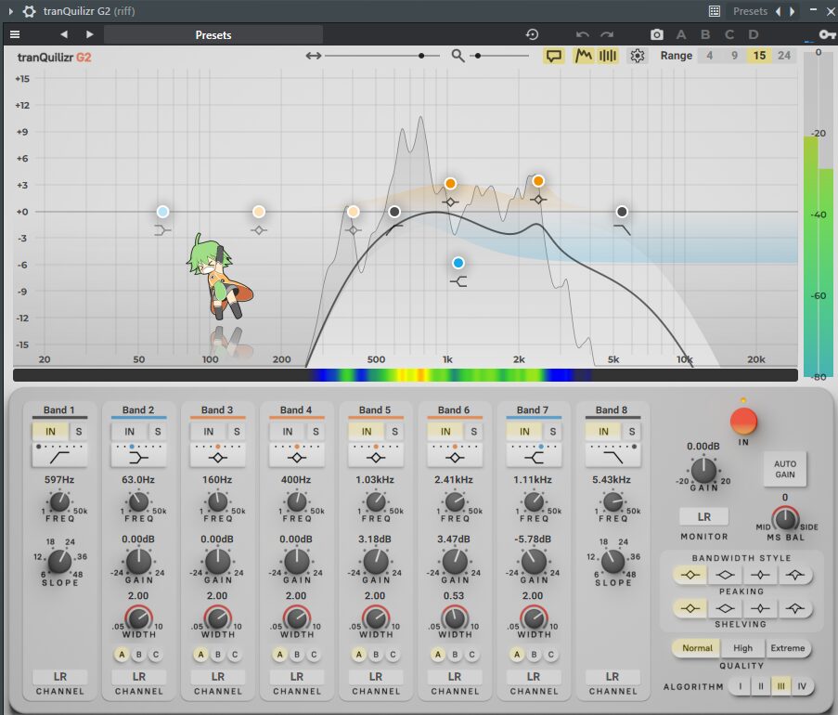This screenshot has height=715, width=838.
Task: Select High quality
Action: tap(742, 648)
